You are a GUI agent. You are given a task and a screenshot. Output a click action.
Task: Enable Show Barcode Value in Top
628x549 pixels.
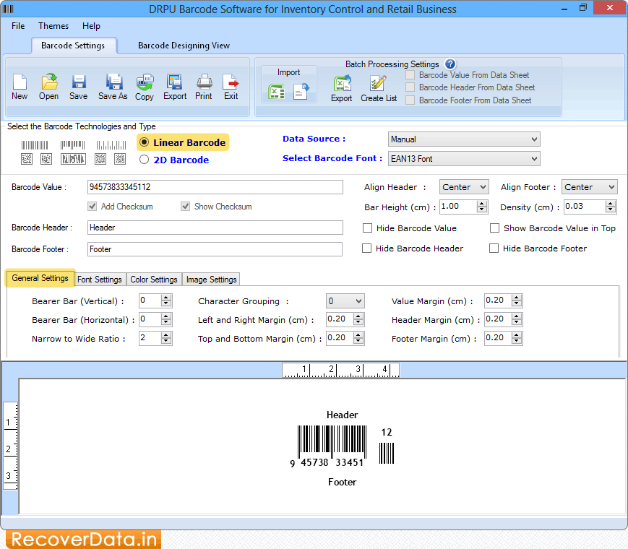pyautogui.click(x=494, y=228)
